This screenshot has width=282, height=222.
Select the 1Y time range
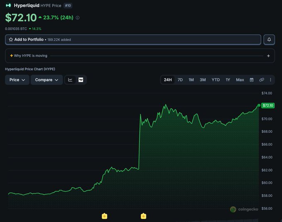click(228, 80)
